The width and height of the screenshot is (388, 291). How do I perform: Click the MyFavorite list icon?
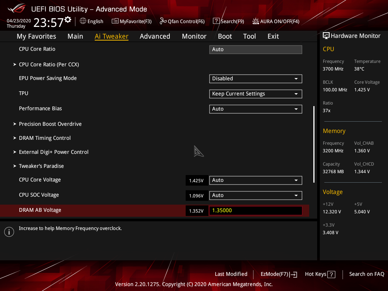coord(115,21)
